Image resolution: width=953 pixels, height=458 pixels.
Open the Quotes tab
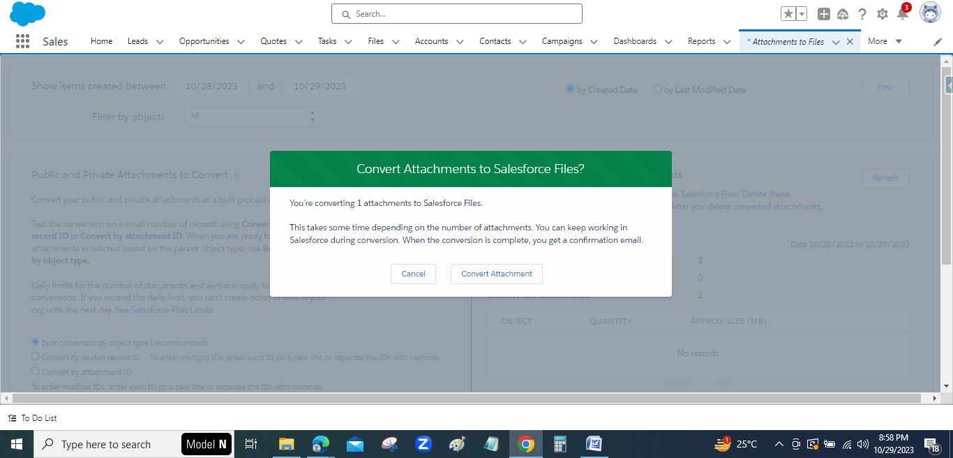click(273, 41)
